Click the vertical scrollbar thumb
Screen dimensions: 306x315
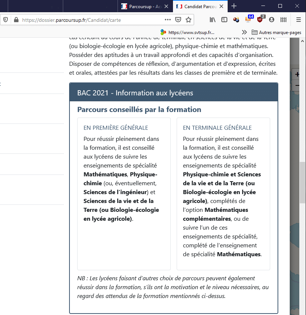302,183
